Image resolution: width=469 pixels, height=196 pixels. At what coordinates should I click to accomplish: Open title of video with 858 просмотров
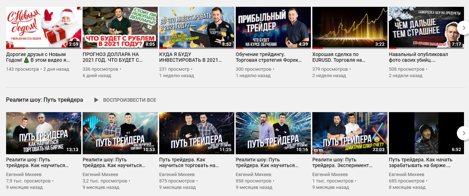click(x=267, y=163)
